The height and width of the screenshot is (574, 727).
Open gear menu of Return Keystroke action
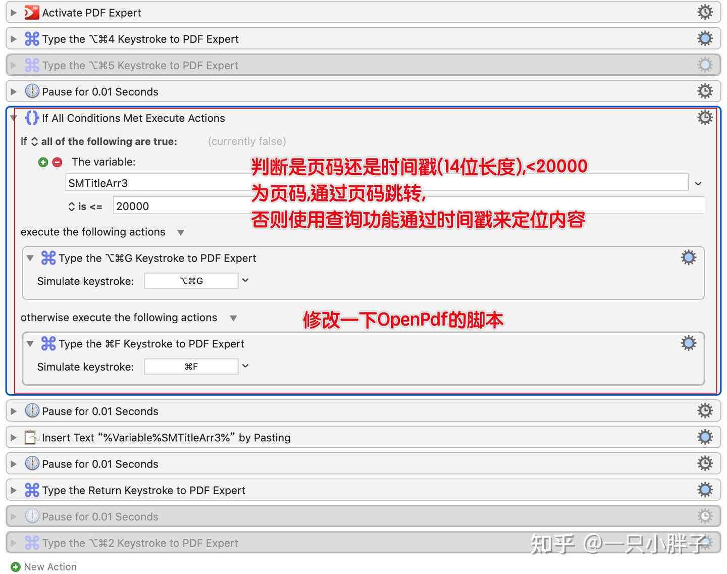pos(705,490)
